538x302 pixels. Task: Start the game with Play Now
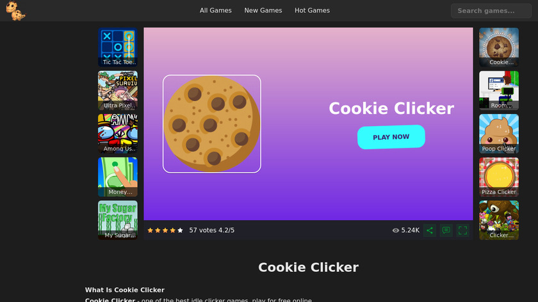click(391, 137)
